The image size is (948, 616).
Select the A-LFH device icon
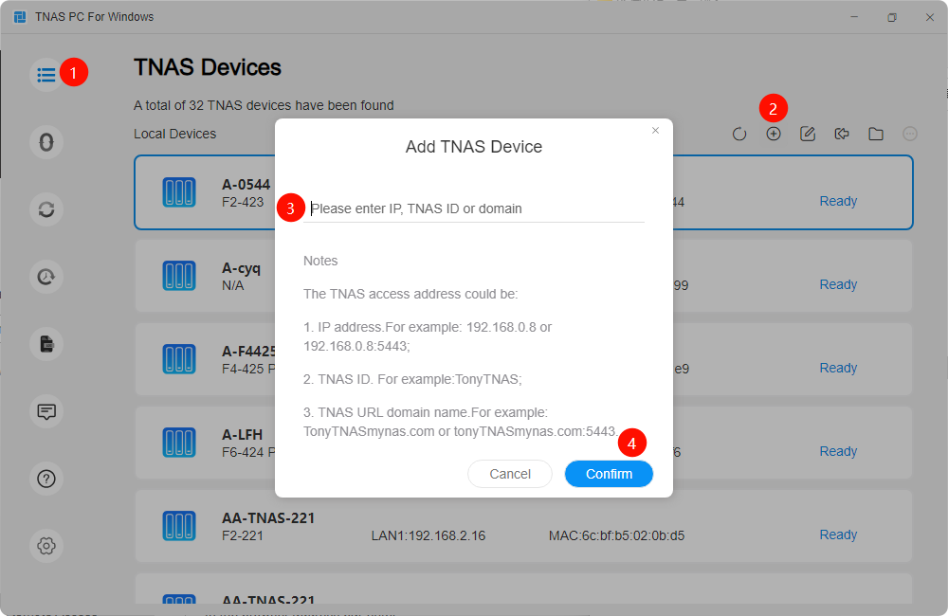(x=179, y=443)
